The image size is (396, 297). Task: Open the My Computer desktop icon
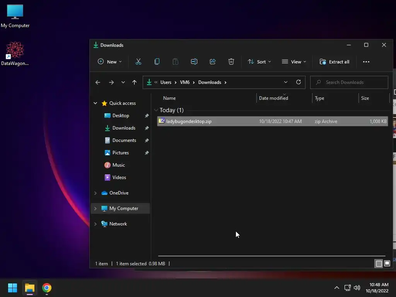[15, 16]
